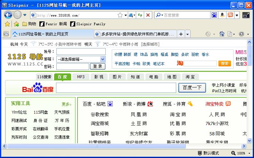254x158 pixels.
Task: Click the 搜狐 体育 torch icon
Action: click(190, 104)
